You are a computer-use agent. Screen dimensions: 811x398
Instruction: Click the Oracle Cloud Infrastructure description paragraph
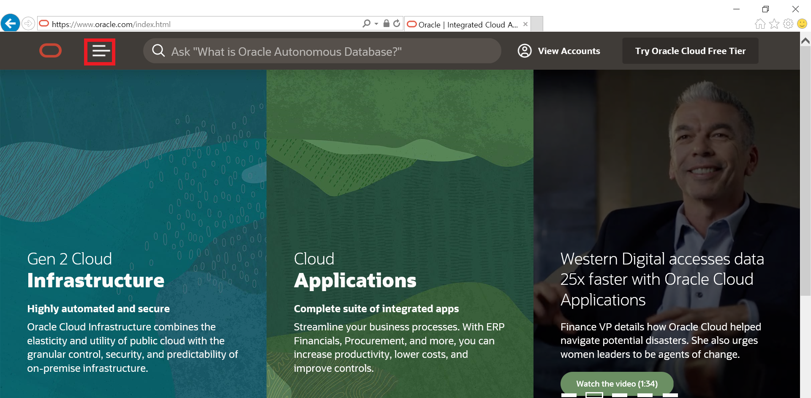click(x=133, y=347)
